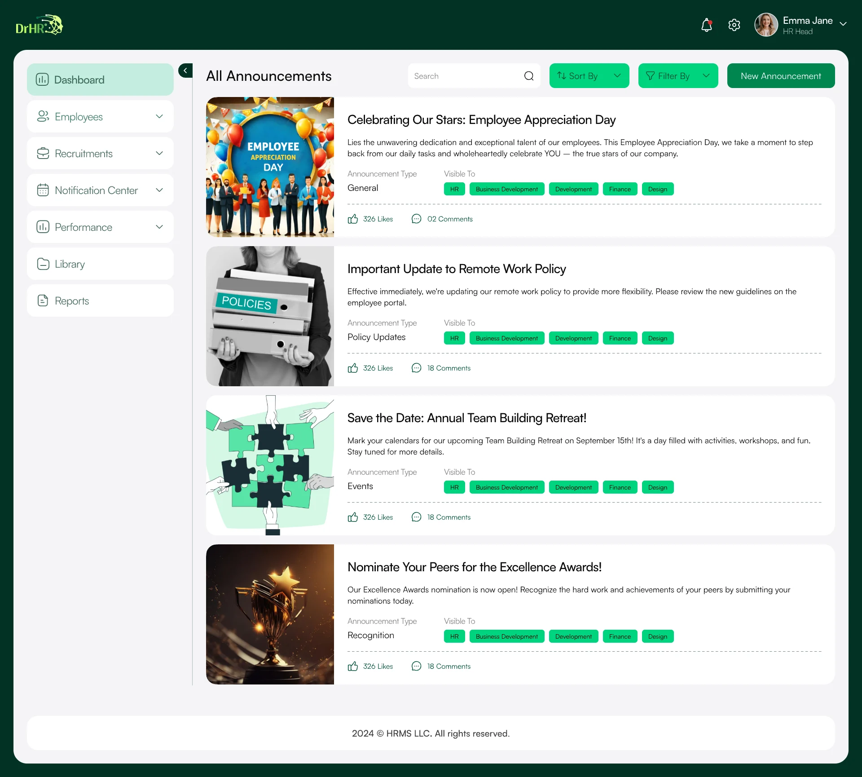This screenshot has width=862, height=777.
Task: Like the Excellence Awards announcement
Action: [353, 666]
